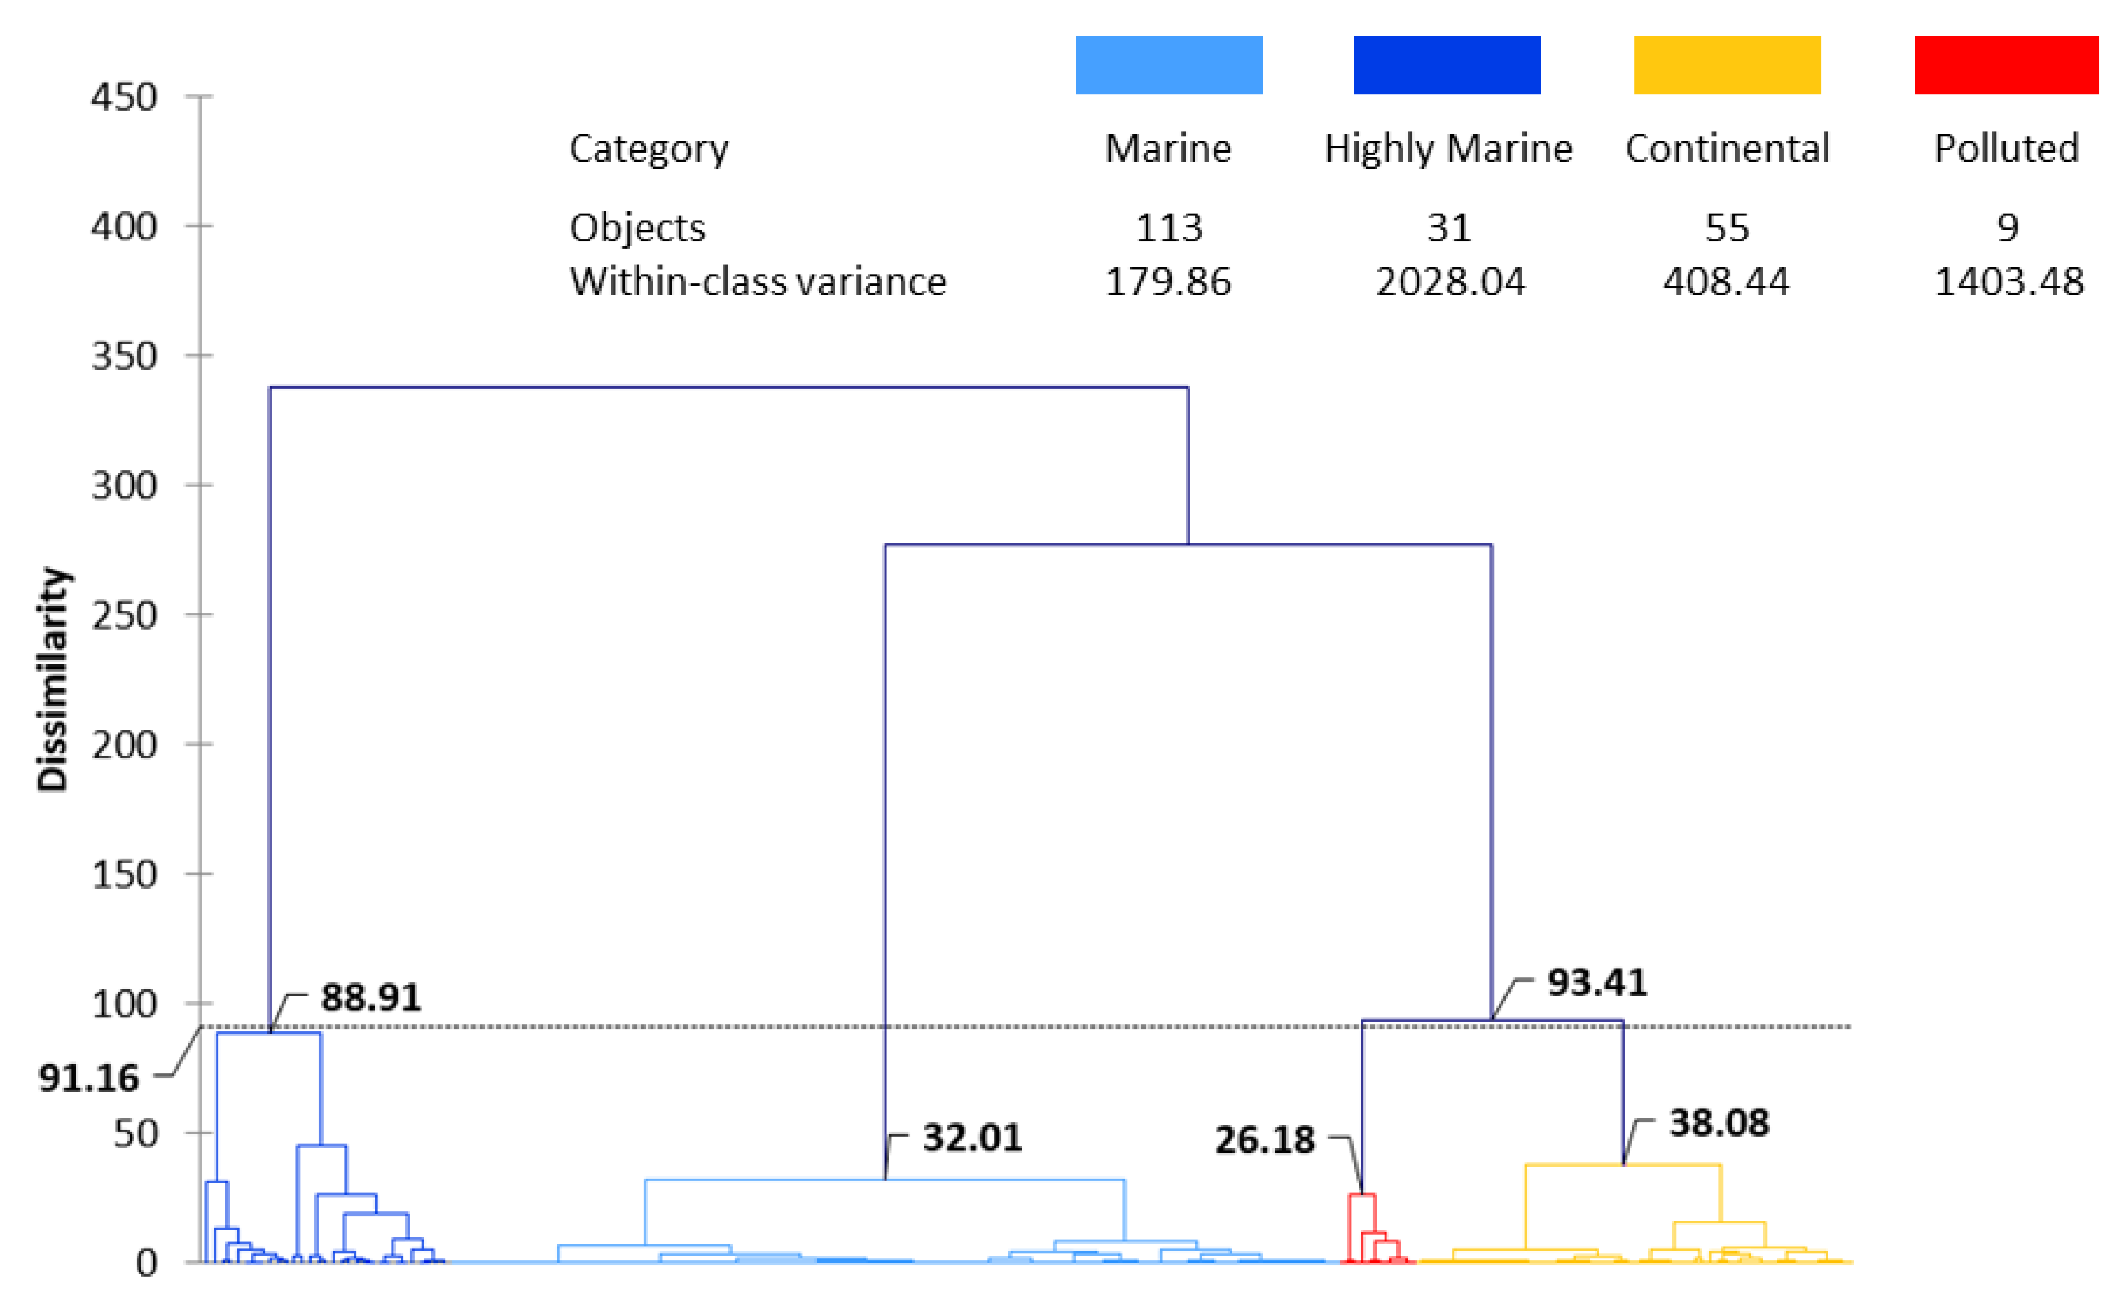
Task: Click the 'Objects' row label
Action: click(637, 228)
